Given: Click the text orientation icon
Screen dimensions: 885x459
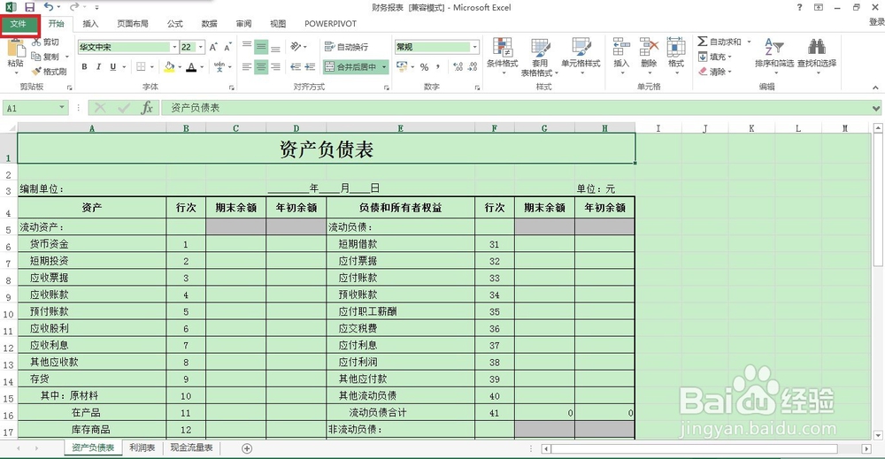Looking at the screenshot, I should (296, 46).
